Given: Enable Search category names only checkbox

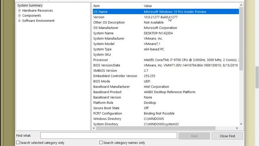Looking at the screenshot, I should pos(101,142).
